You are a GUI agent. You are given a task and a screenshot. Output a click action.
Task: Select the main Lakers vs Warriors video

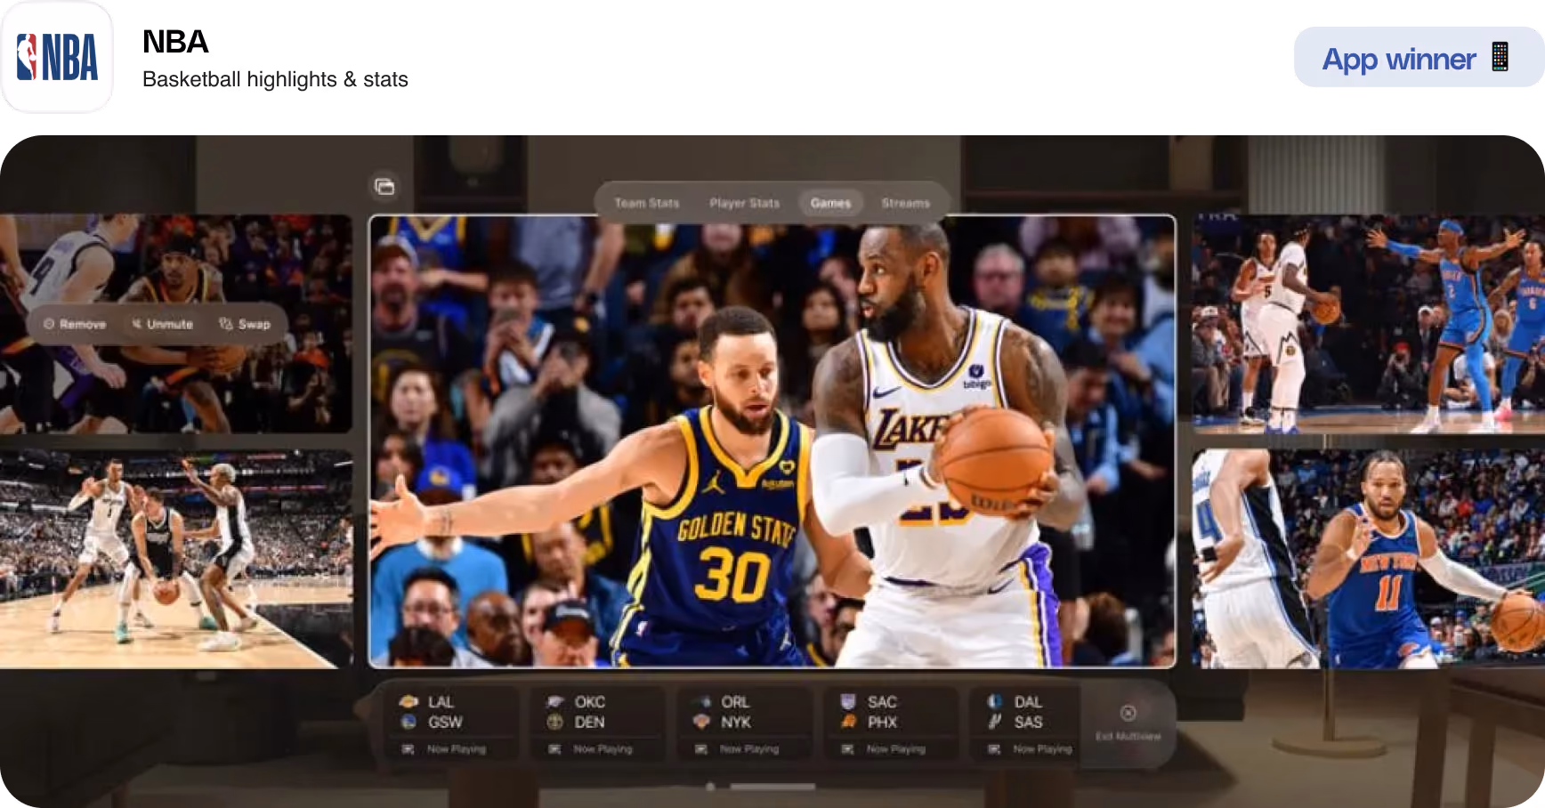[772, 441]
